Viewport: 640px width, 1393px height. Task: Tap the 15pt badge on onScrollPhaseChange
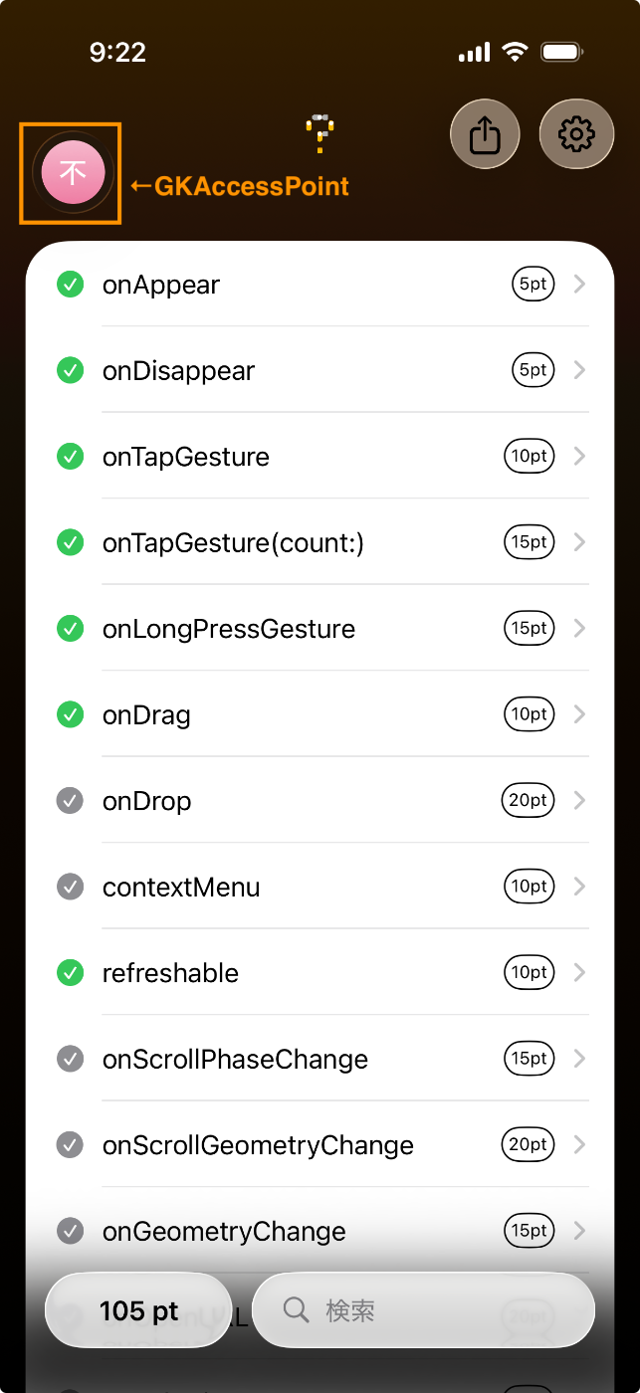coord(528,1059)
